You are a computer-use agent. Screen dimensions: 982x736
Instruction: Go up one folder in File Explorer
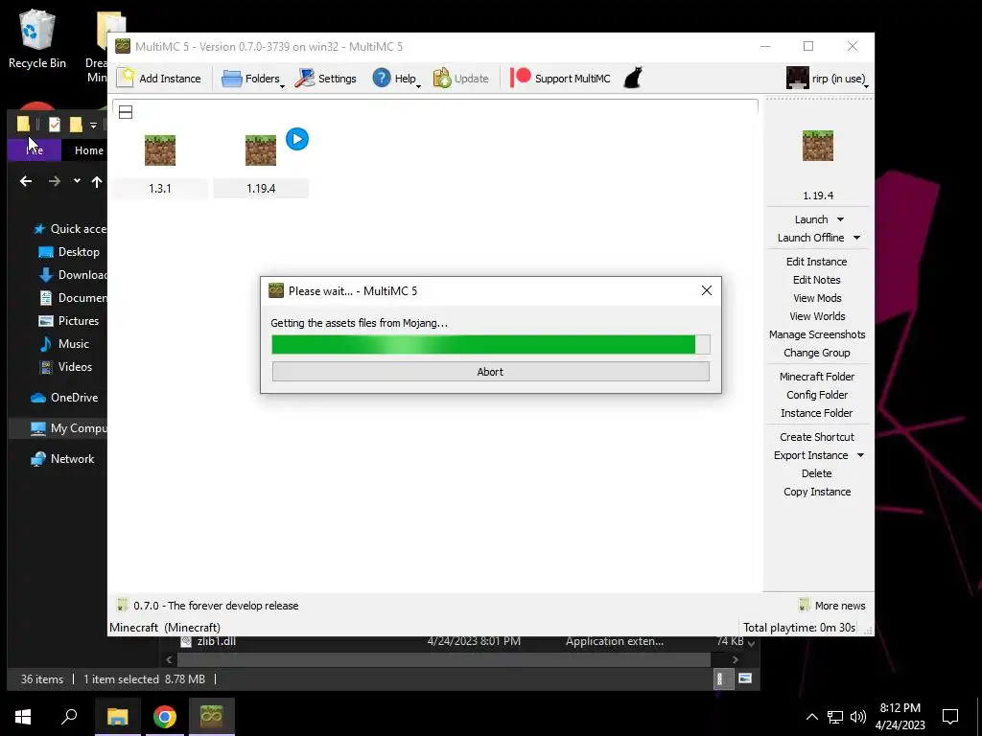(x=97, y=181)
